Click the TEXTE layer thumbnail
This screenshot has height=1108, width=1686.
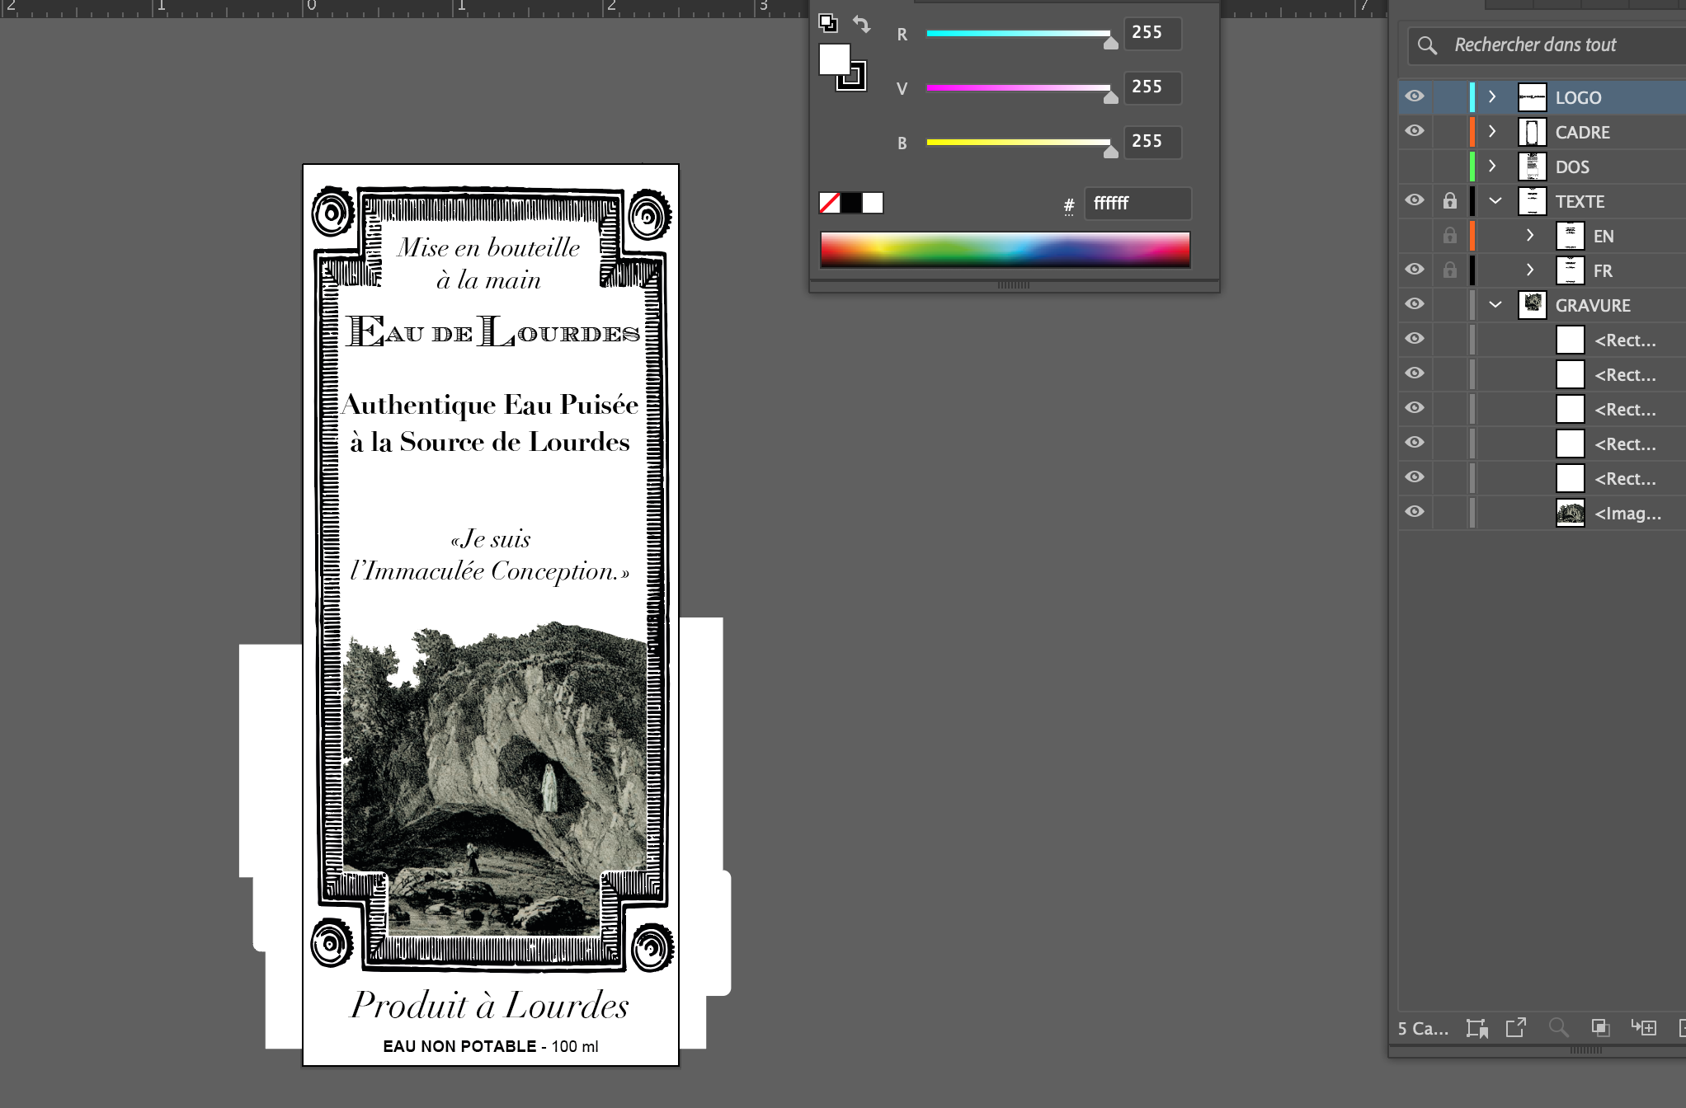[x=1533, y=201]
